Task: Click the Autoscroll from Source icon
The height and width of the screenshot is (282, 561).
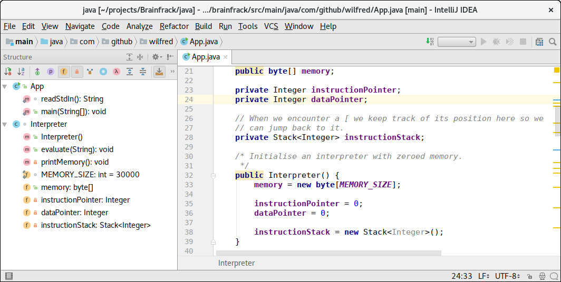Action: [x=158, y=72]
